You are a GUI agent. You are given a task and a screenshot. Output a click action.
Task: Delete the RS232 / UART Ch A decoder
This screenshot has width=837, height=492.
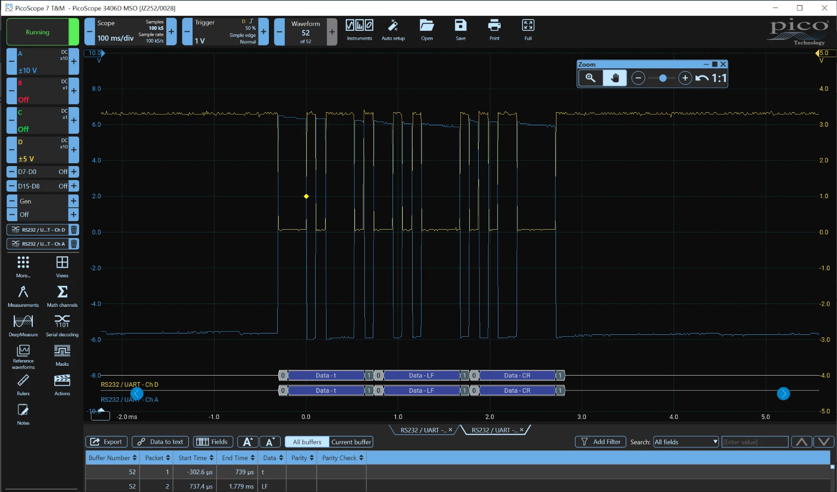(x=74, y=244)
